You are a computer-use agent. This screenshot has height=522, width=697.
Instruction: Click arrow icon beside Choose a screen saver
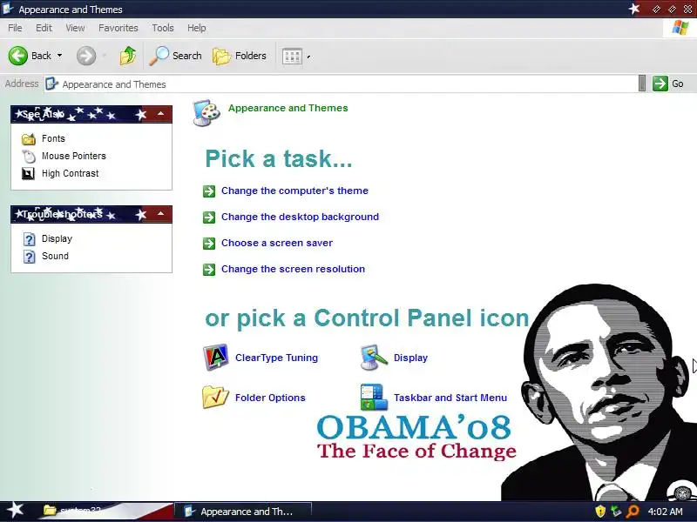(x=209, y=244)
